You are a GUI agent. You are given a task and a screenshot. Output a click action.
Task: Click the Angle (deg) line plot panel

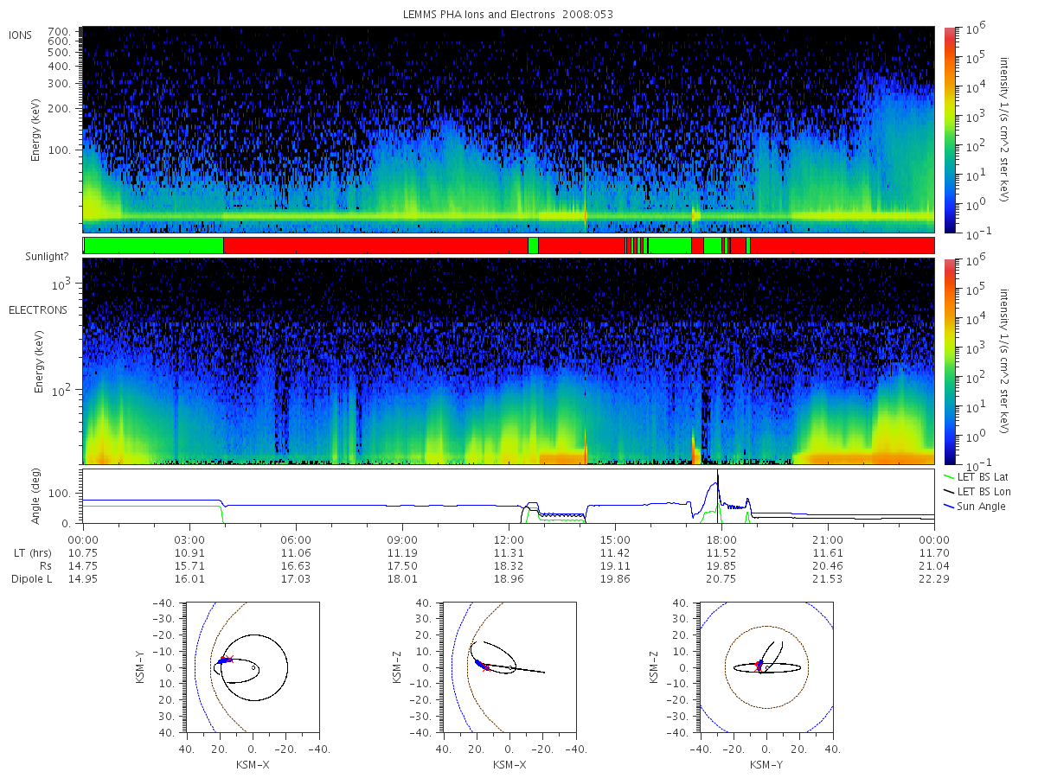click(509, 496)
